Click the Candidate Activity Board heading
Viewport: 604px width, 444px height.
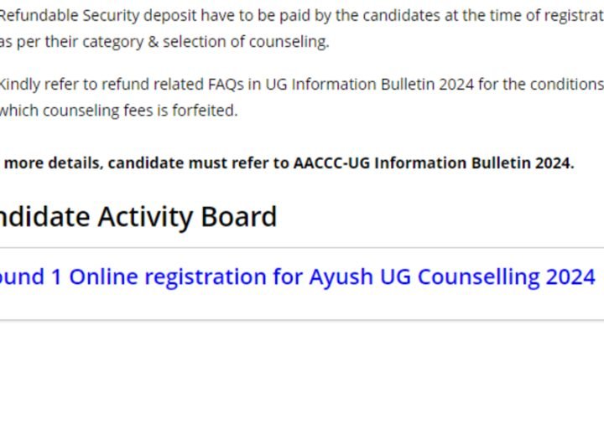tap(138, 217)
